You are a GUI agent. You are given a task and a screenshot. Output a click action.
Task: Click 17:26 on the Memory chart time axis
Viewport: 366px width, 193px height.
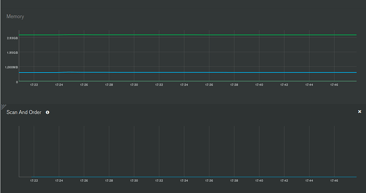[x=84, y=85]
